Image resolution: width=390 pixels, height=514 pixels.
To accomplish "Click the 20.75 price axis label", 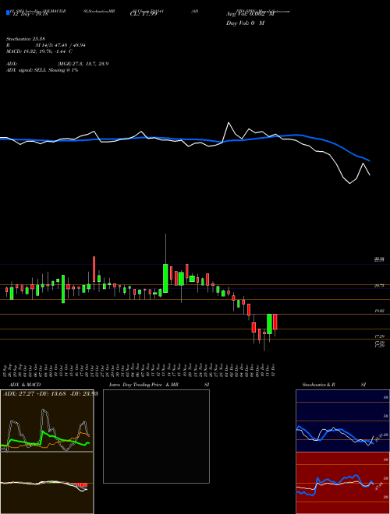I will [x=379, y=286].
